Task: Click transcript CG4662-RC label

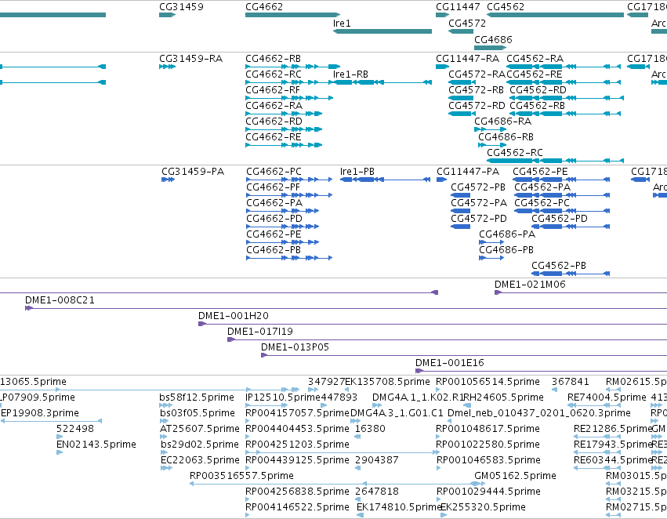Action: tap(274, 74)
